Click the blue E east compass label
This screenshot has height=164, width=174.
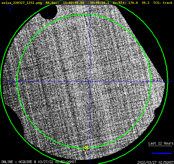[x=11, y=10]
